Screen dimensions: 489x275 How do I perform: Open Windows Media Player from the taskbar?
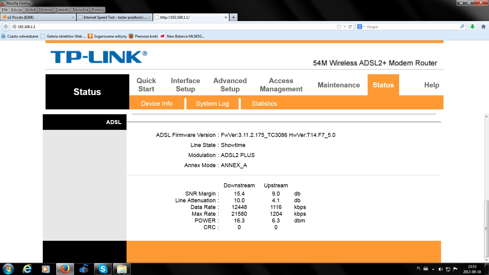[x=46, y=269]
